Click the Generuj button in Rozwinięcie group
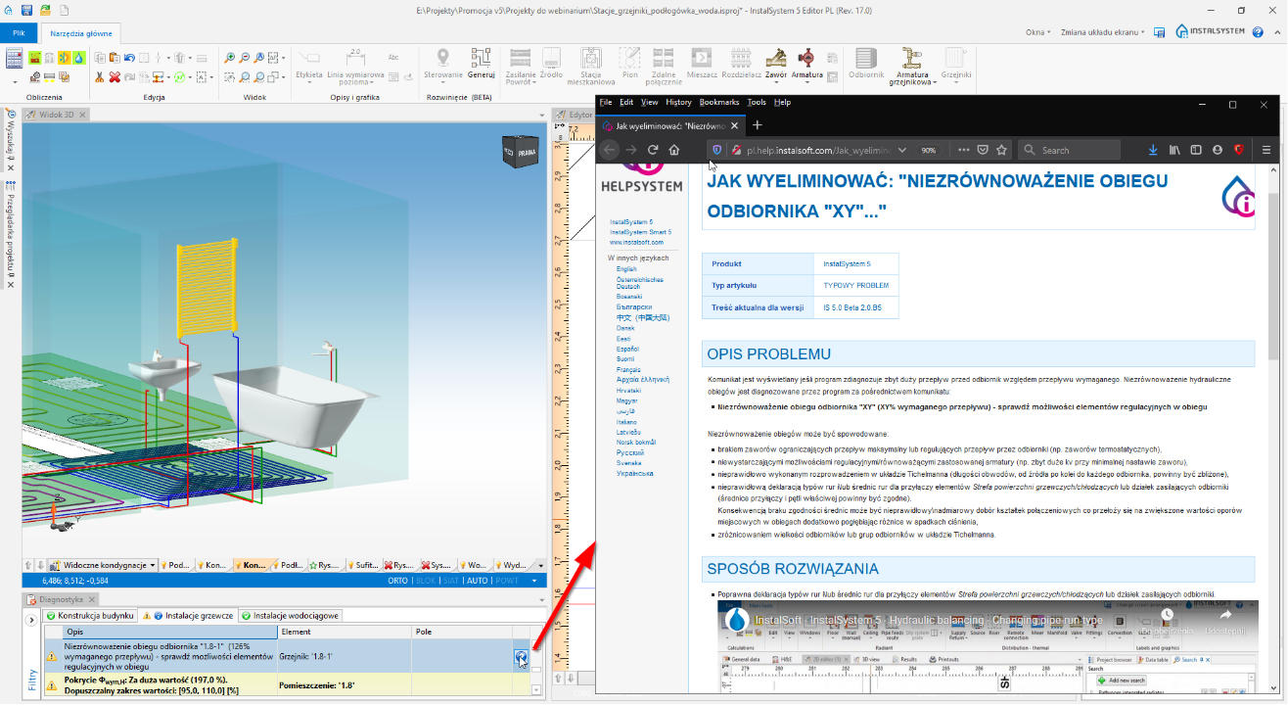This screenshot has width=1288, height=705. click(481, 64)
